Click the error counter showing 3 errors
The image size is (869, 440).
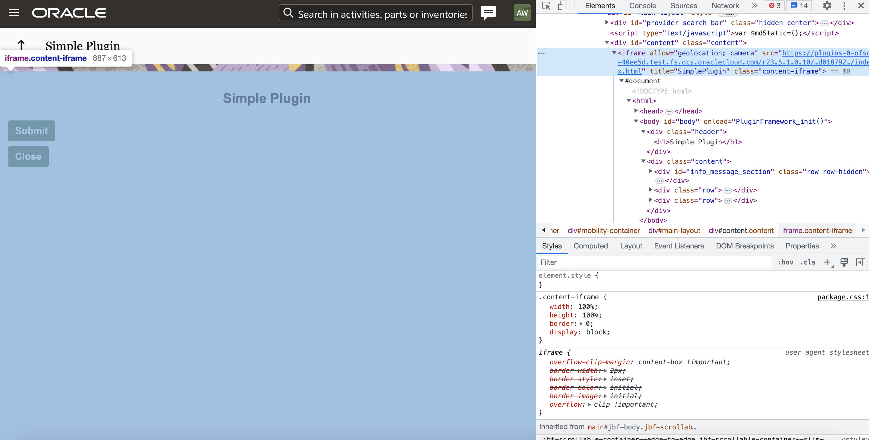(x=774, y=6)
